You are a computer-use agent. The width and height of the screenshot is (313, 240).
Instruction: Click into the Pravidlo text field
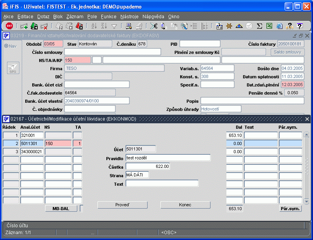click(x=168, y=157)
